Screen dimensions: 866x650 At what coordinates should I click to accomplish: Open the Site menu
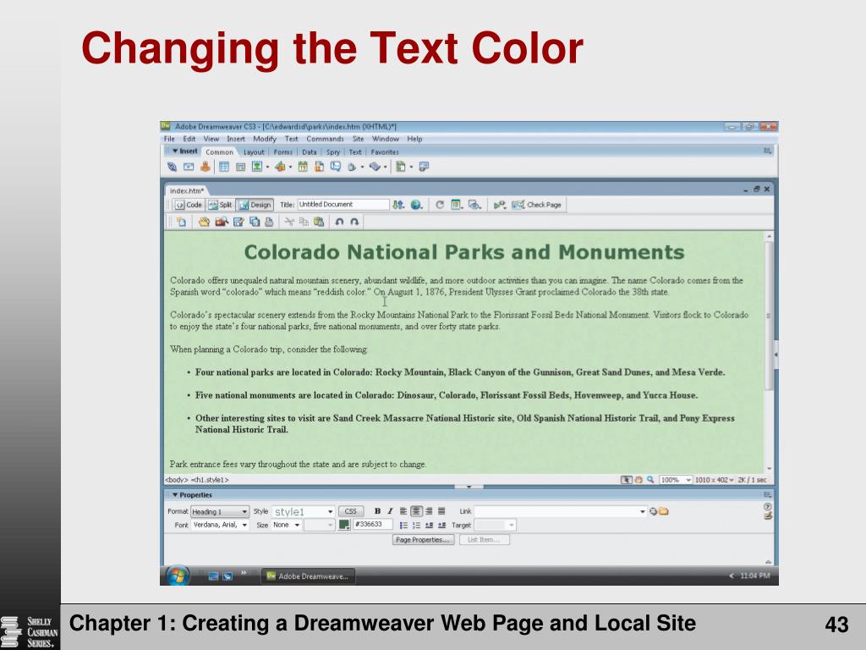tap(359, 139)
